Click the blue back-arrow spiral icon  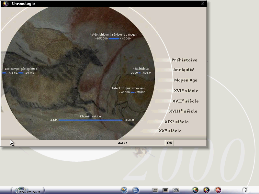point(124,190)
